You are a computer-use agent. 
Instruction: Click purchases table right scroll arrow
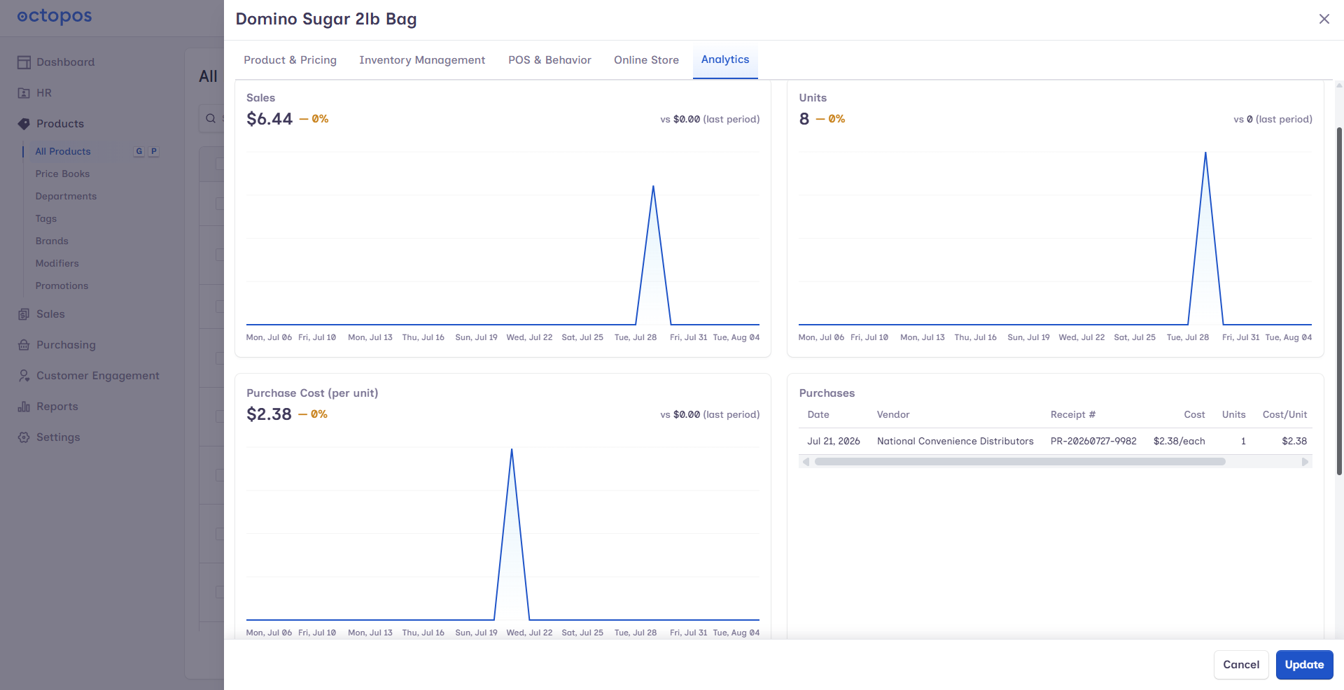[x=1305, y=462]
